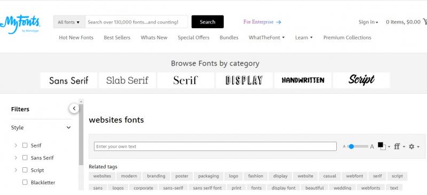This screenshot has width=427, height=195.
Task: Browse the Sans Serif category tile
Action: click(69, 80)
